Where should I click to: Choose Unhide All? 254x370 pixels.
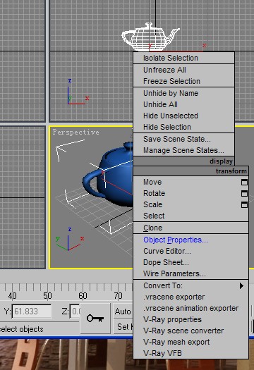click(x=184, y=104)
